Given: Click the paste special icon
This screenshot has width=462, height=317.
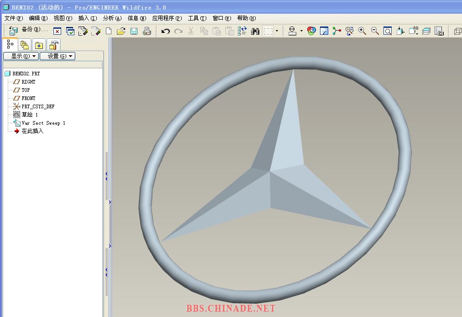Looking at the screenshot, I should (230, 31).
